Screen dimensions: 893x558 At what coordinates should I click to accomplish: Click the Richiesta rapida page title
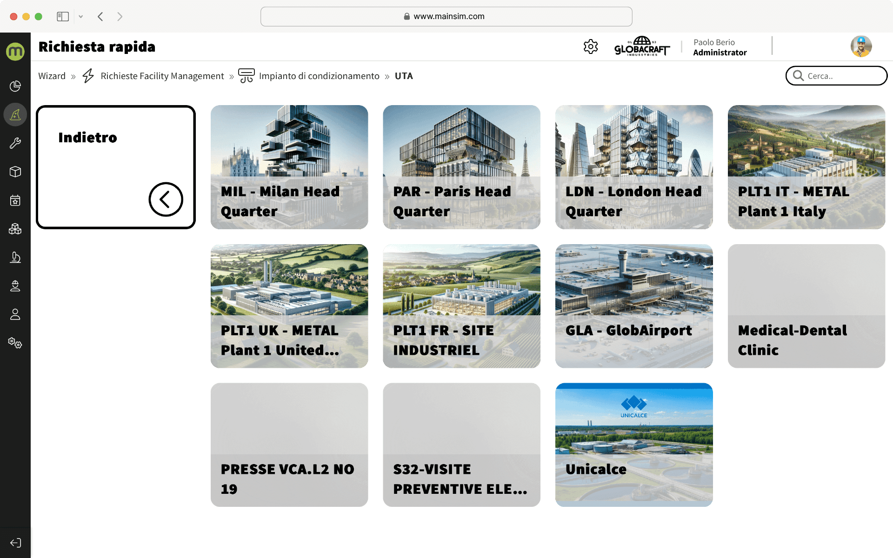[x=97, y=46]
